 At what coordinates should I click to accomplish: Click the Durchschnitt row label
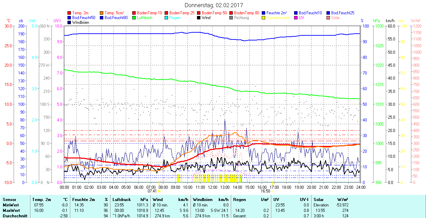coord(14,216)
